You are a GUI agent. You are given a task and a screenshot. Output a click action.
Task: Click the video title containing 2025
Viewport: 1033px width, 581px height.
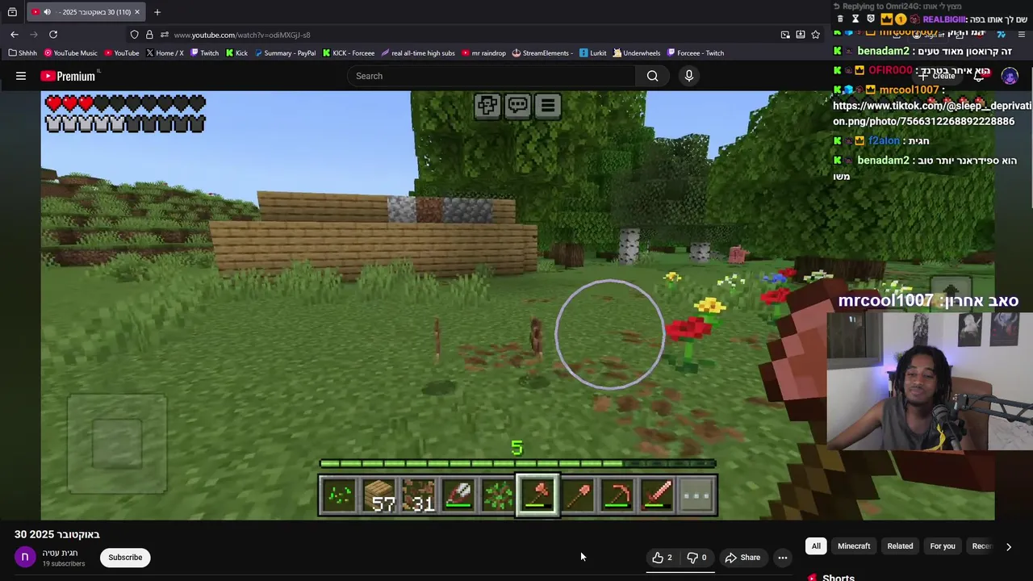(57, 534)
